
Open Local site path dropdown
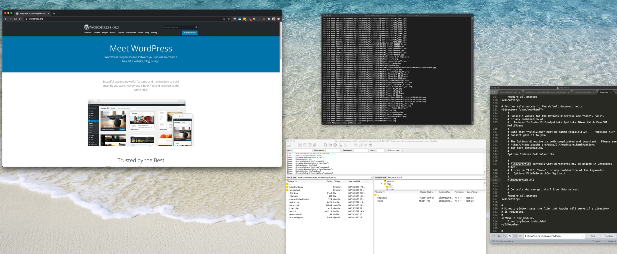pos(371,177)
